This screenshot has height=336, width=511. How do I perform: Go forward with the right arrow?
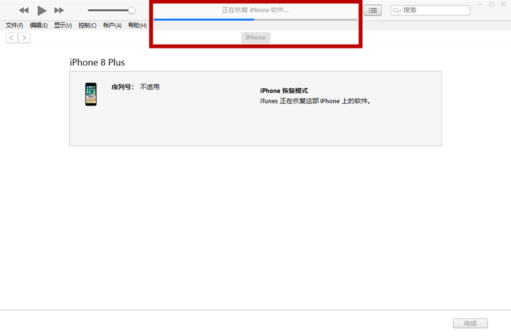point(24,38)
